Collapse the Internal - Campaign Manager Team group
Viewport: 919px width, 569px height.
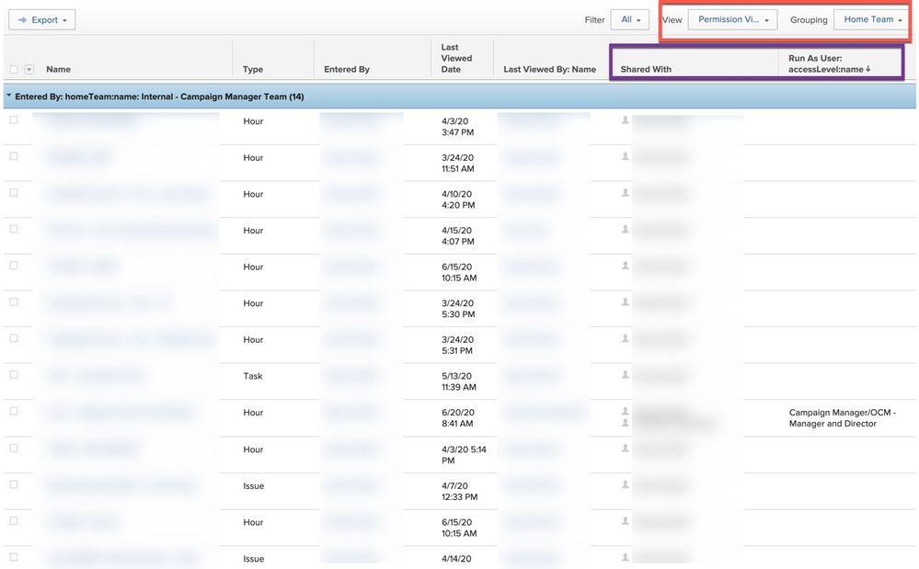[x=8, y=96]
